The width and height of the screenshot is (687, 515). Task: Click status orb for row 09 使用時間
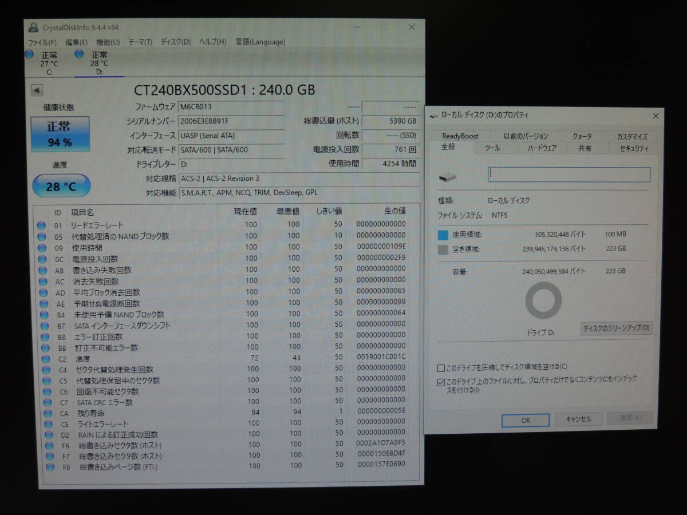click(41, 247)
